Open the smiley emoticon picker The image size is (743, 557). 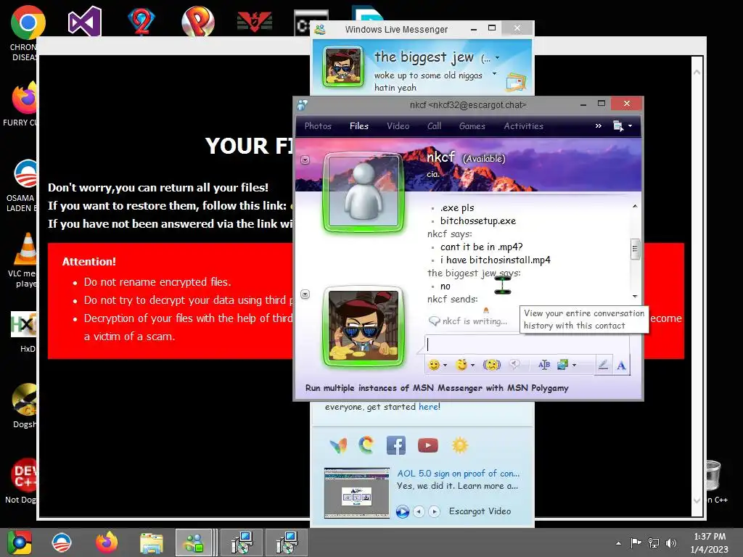434,365
